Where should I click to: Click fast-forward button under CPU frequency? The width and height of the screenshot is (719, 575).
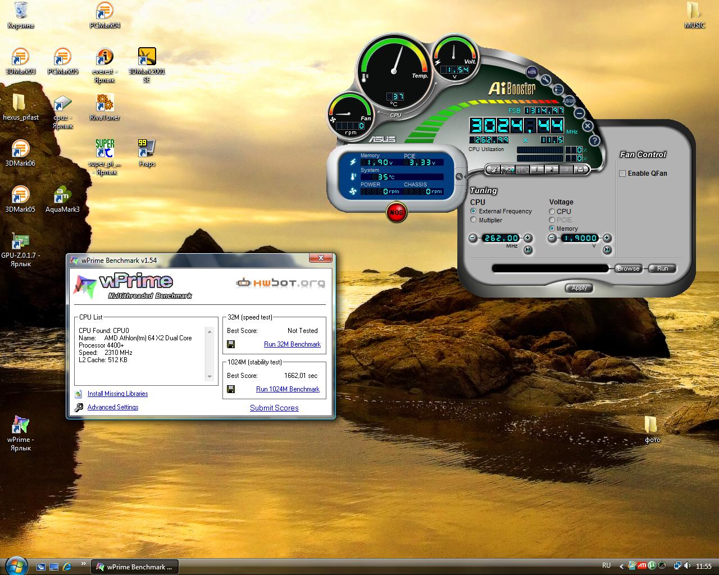point(528,250)
